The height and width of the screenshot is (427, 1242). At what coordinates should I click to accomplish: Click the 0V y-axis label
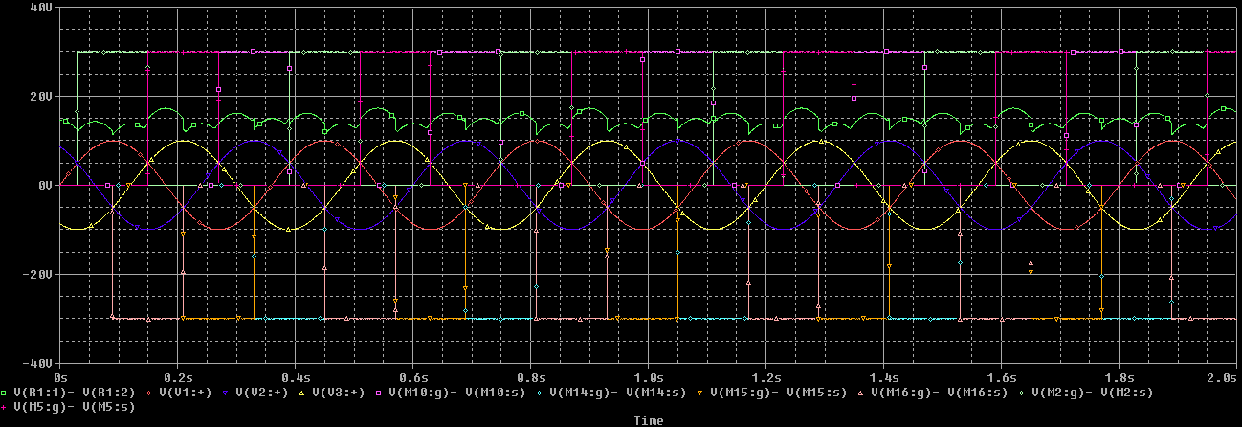tap(44, 185)
